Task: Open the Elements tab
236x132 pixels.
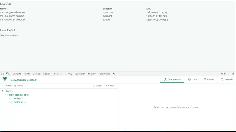Action: [x=17, y=74]
